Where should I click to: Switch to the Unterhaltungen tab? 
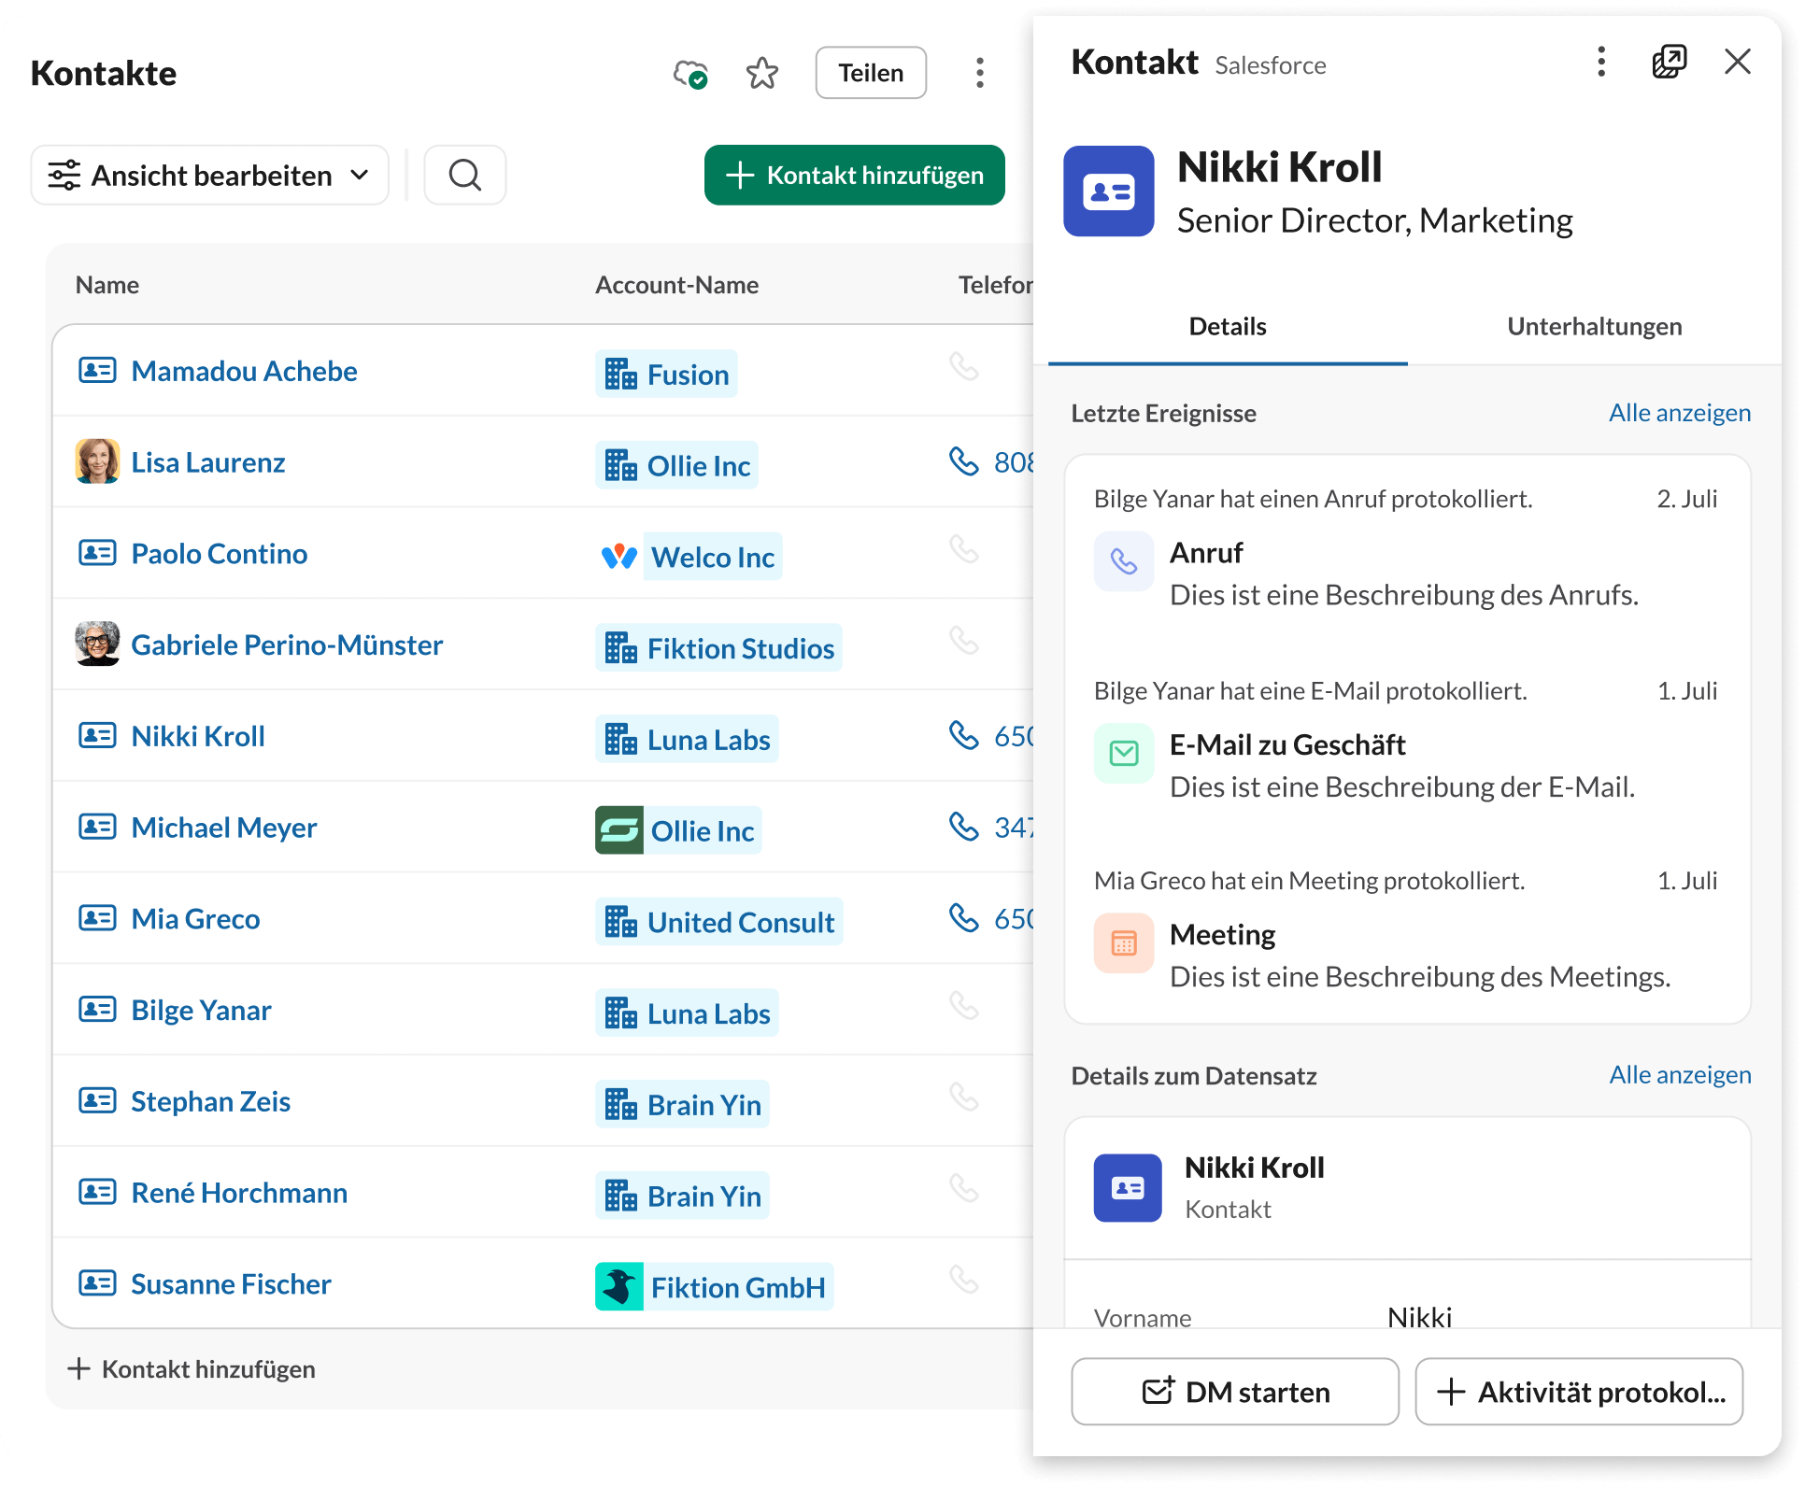point(1594,326)
